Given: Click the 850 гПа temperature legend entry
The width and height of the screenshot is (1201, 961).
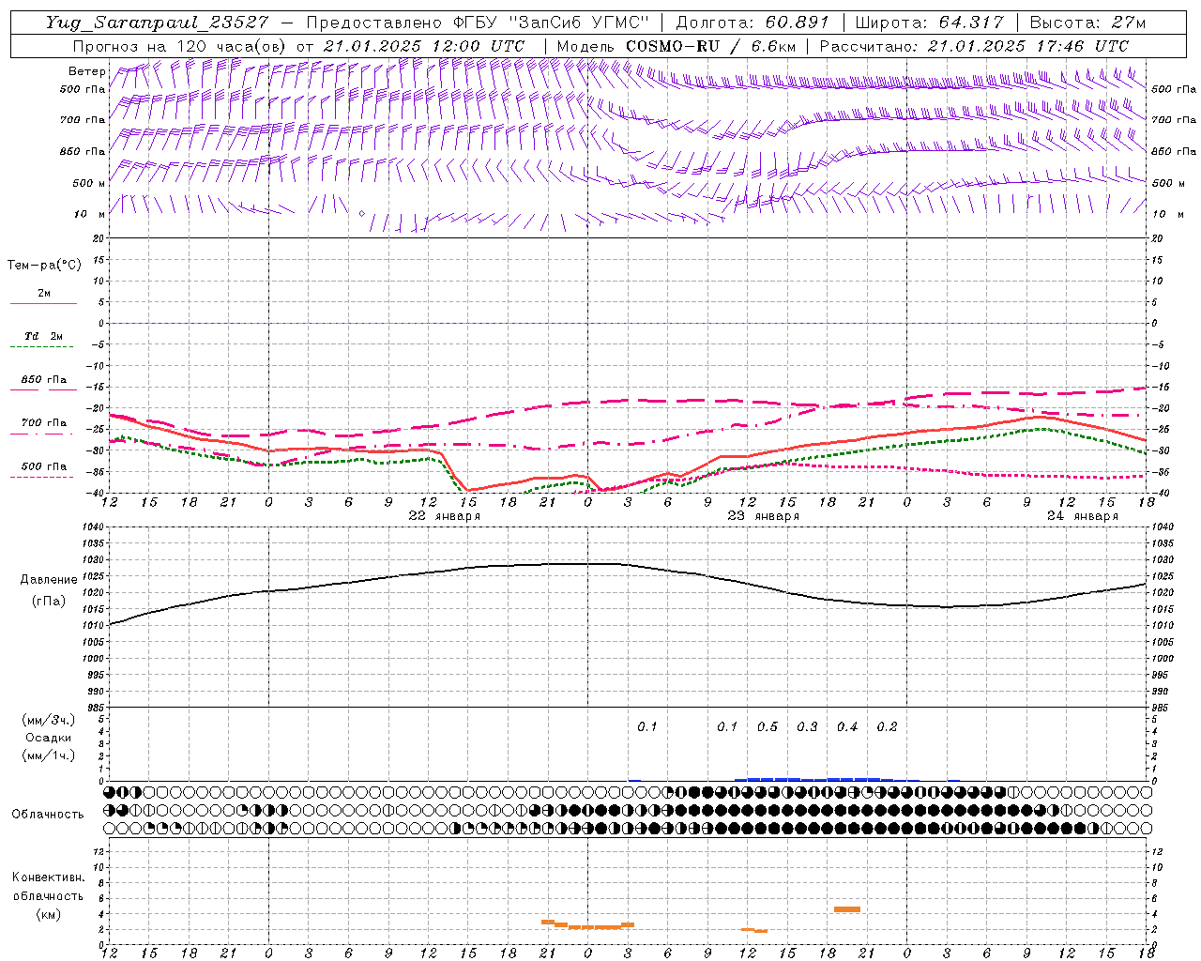Looking at the screenshot, I should click(43, 380).
